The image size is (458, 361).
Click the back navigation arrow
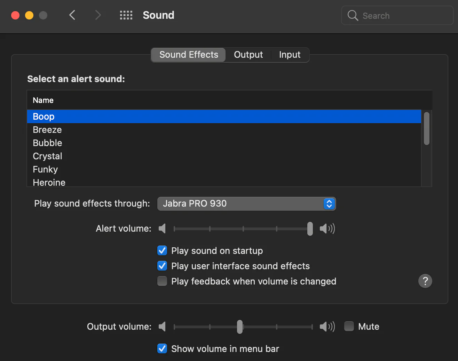pos(72,15)
